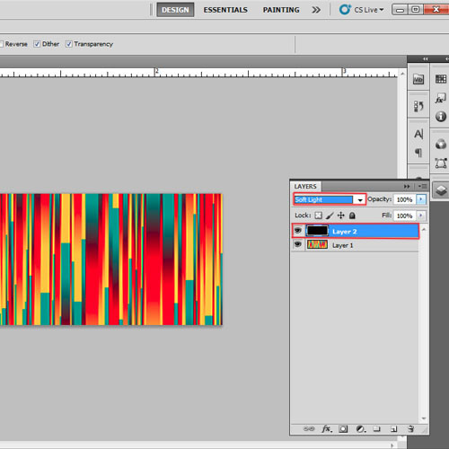This screenshot has height=449, width=449.
Task: Open the Character panel icon
Action: [x=418, y=134]
